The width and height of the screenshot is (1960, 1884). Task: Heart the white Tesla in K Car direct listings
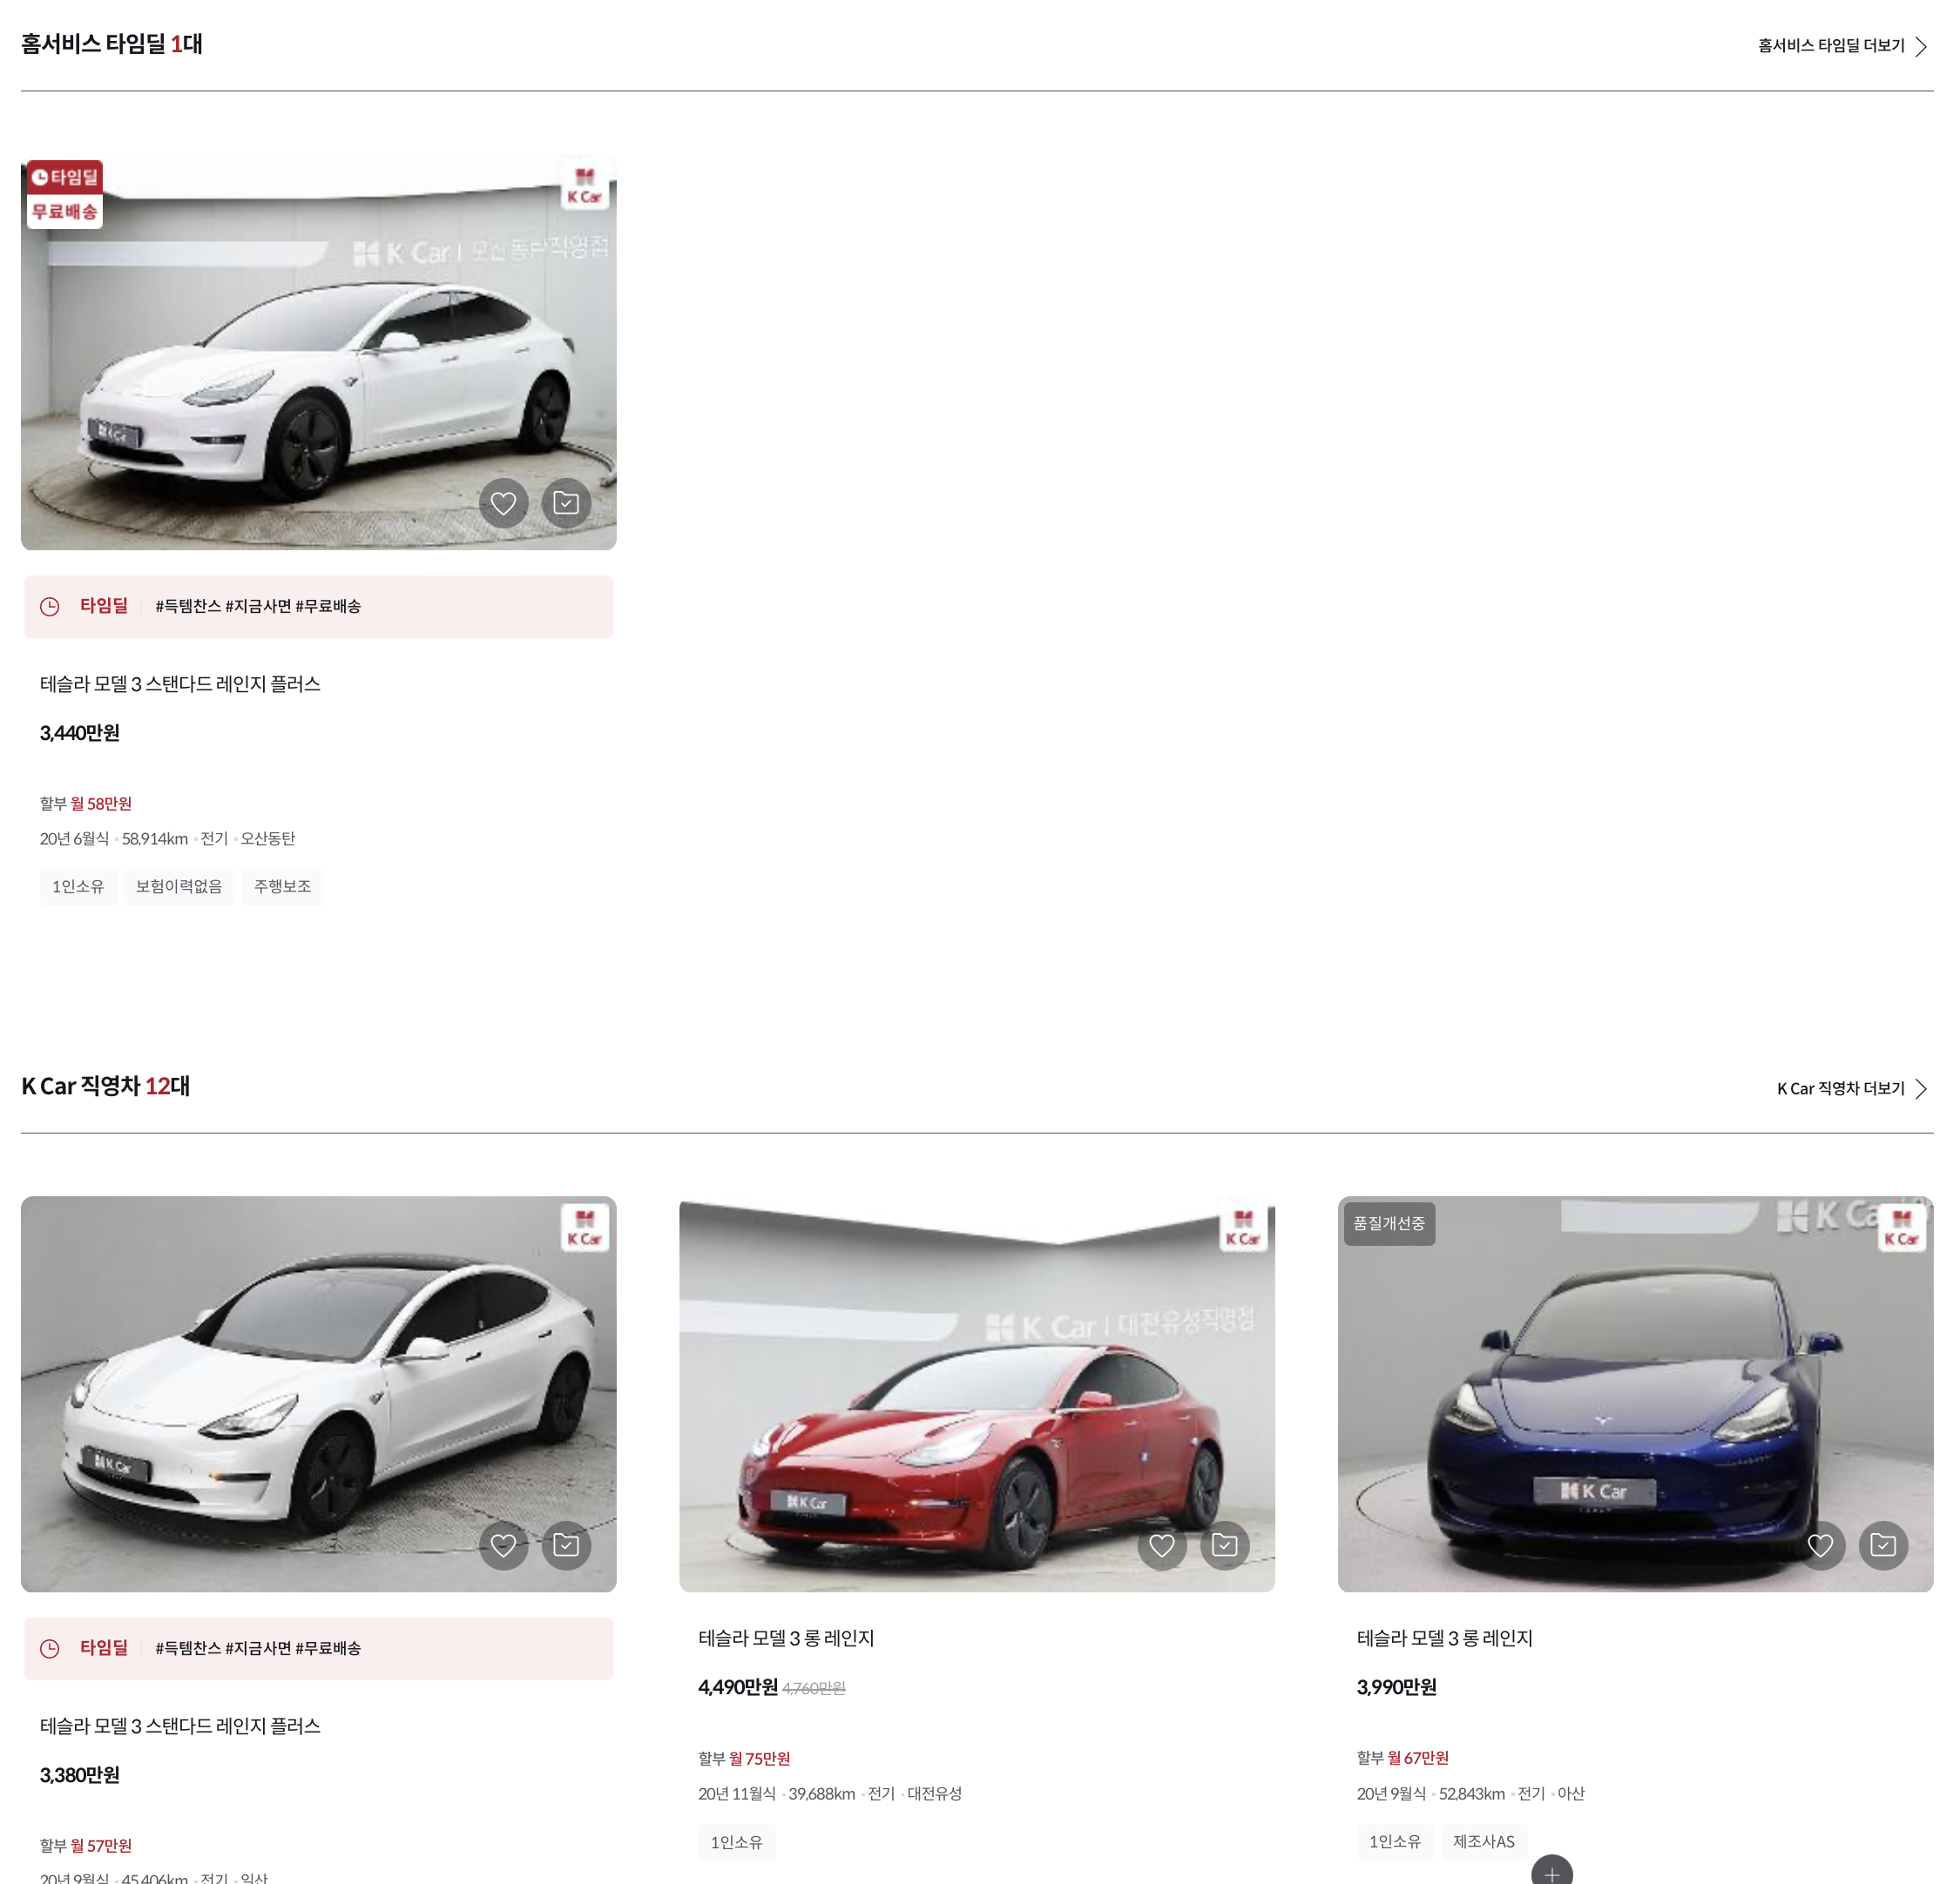click(x=503, y=1545)
